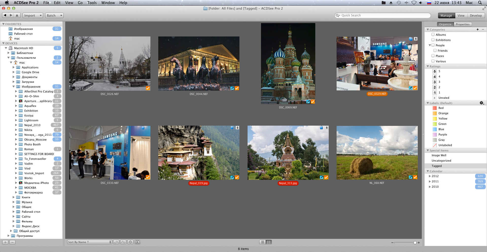The width and height of the screenshot is (487, 252).
Task: Switch to Manage mode
Action: click(446, 15)
